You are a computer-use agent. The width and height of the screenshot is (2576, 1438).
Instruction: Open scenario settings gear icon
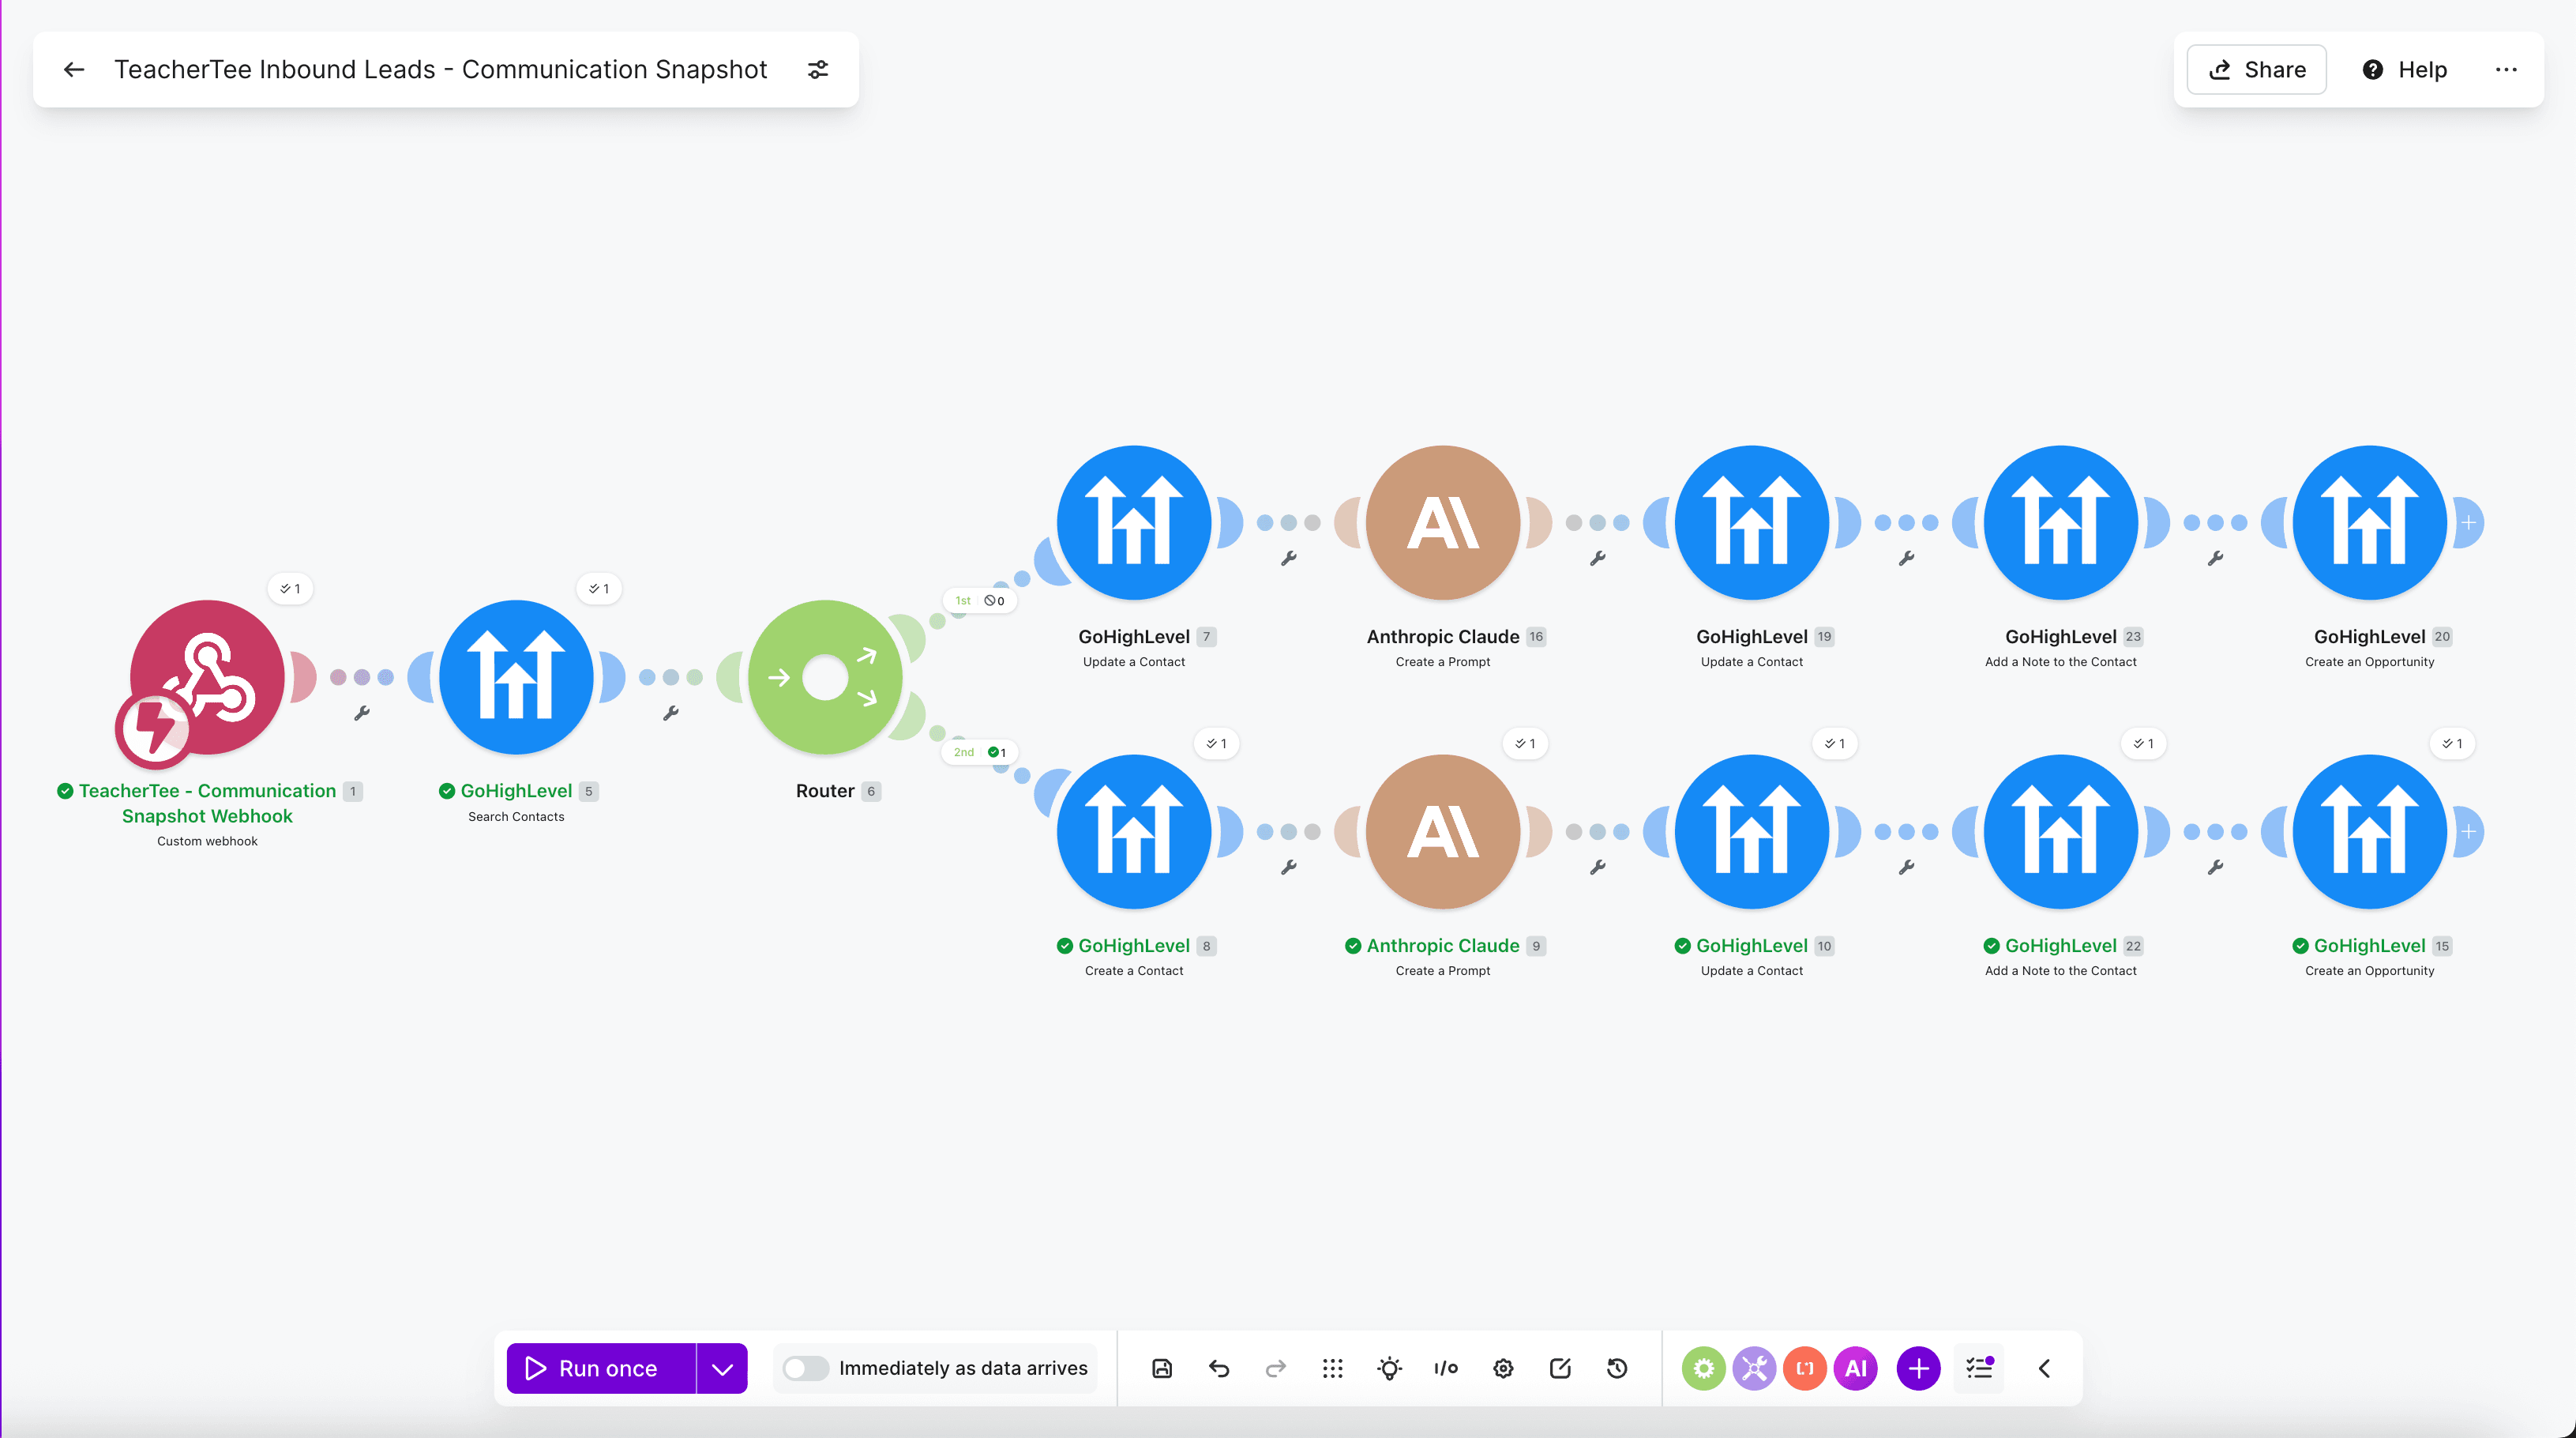point(1503,1368)
